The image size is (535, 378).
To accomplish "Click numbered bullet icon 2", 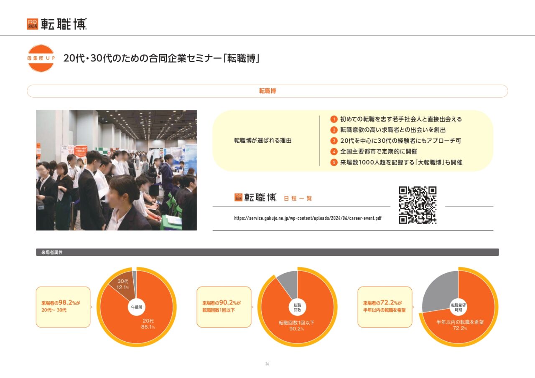I will pos(334,130).
